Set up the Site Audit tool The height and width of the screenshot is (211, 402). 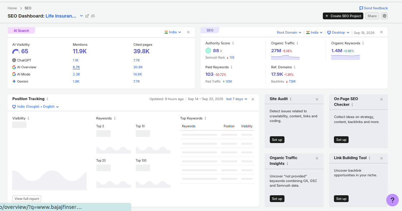(277, 139)
